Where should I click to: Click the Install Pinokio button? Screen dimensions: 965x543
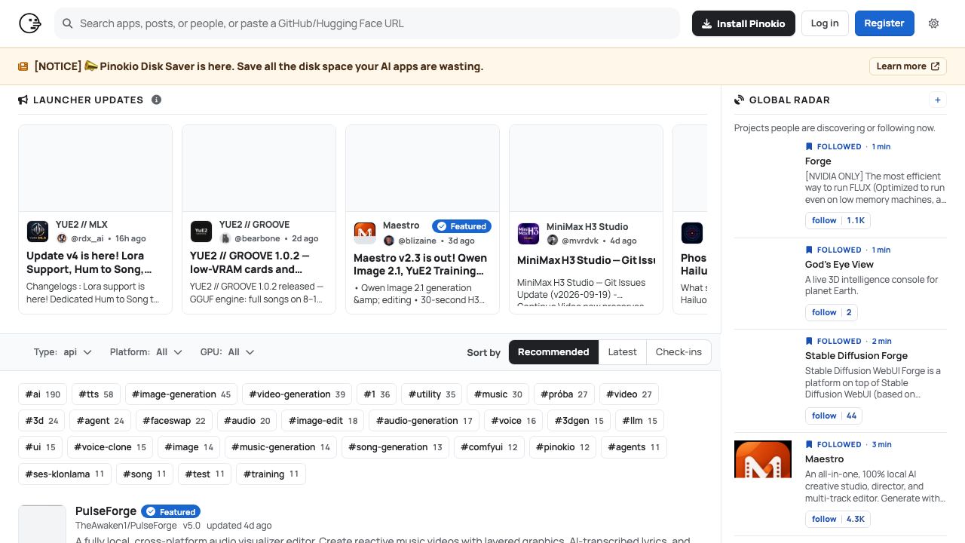(x=743, y=23)
